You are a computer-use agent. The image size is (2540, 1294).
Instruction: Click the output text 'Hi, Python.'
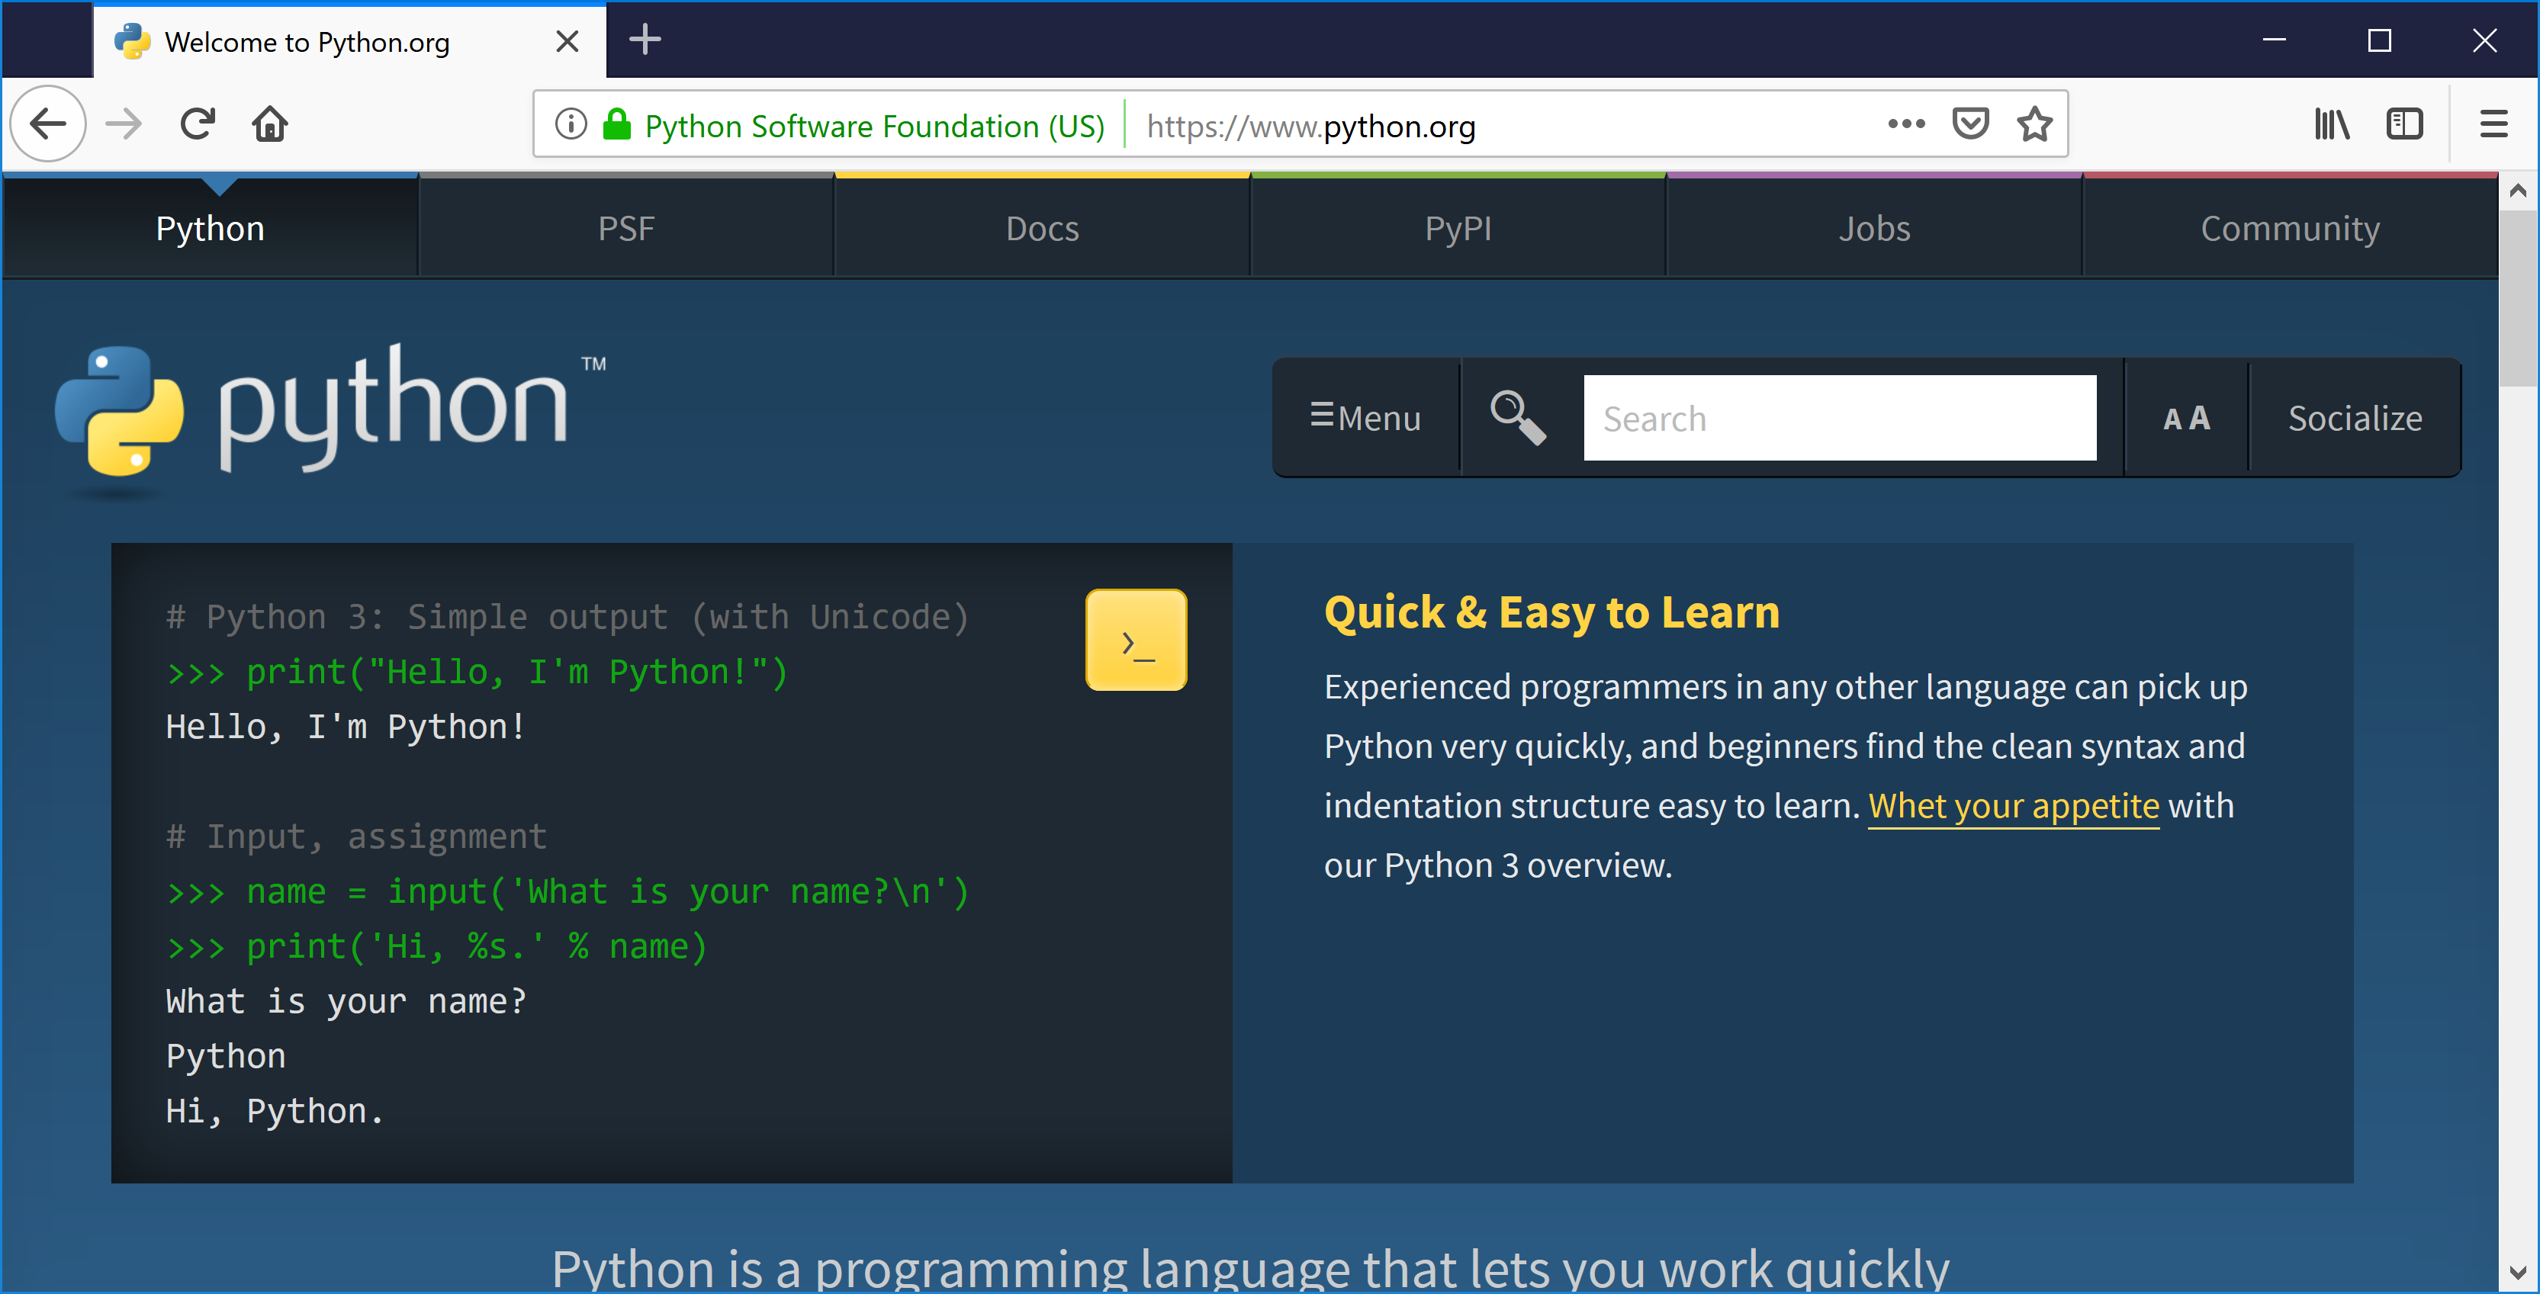[x=274, y=1111]
